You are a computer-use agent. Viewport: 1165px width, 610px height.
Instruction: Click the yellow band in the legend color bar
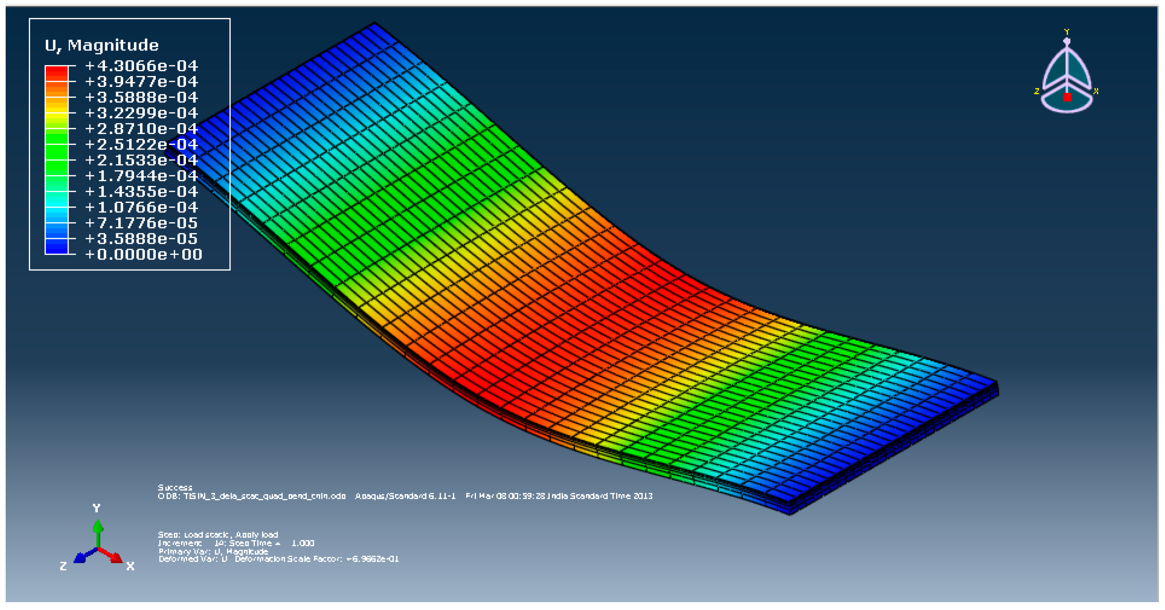pyautogui.click(x=56, y=117)
